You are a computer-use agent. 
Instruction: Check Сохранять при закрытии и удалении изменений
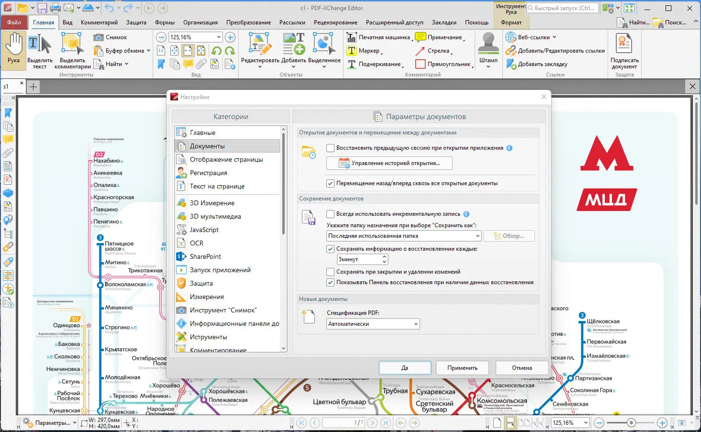pos(330,272)
